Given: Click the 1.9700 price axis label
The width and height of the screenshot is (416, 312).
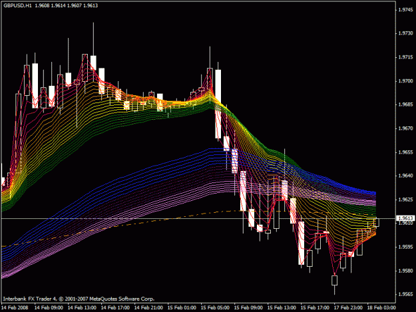Looking at the screenshot, I should click(406, 81).
